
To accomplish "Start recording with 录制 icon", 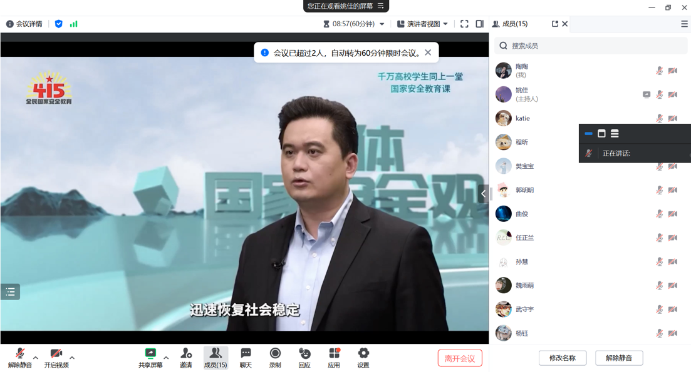I will click(x=275, y=354).
